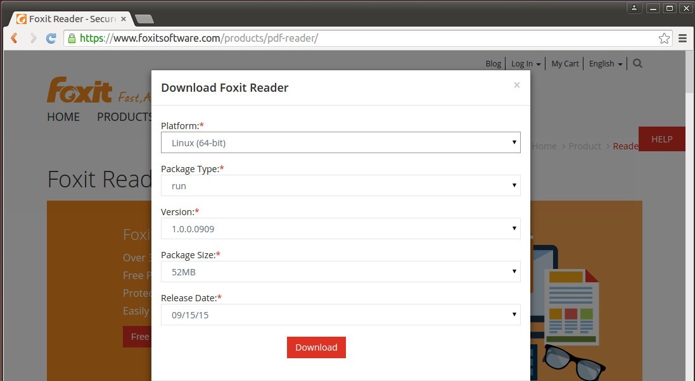The image size is (695, 381).
Task: Open the My Cart link
Action: click(564, 64)
